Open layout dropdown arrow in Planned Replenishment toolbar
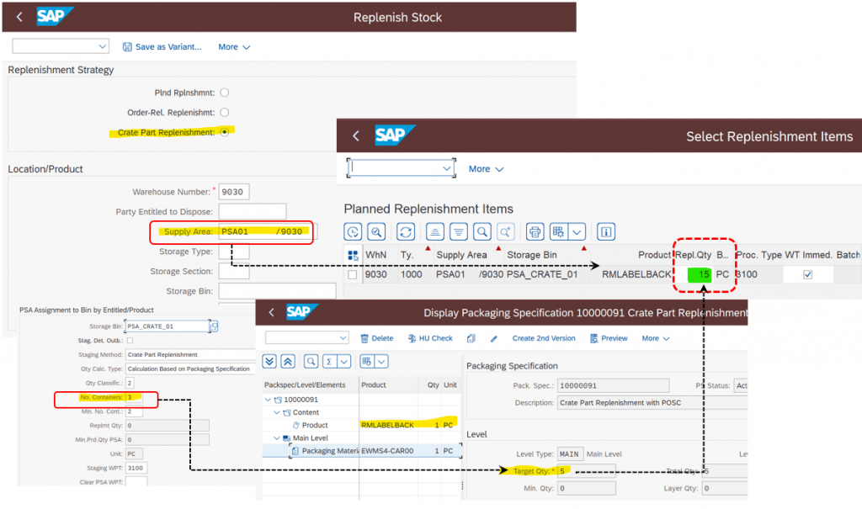Screen dimensions: 862x509 pyautogui.click(x=577, y=232)
